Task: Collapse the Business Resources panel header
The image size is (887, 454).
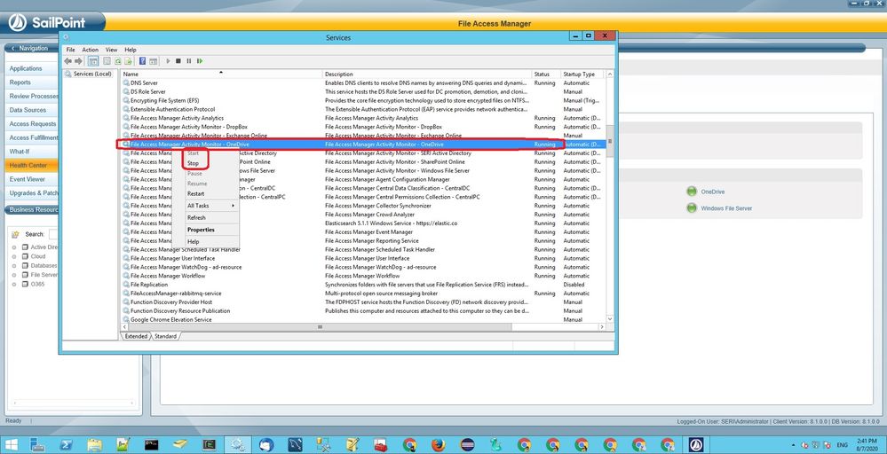Action: coord(33,209)
